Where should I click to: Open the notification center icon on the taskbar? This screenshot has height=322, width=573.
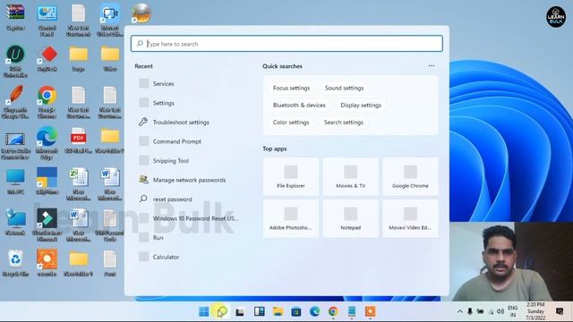560,311
